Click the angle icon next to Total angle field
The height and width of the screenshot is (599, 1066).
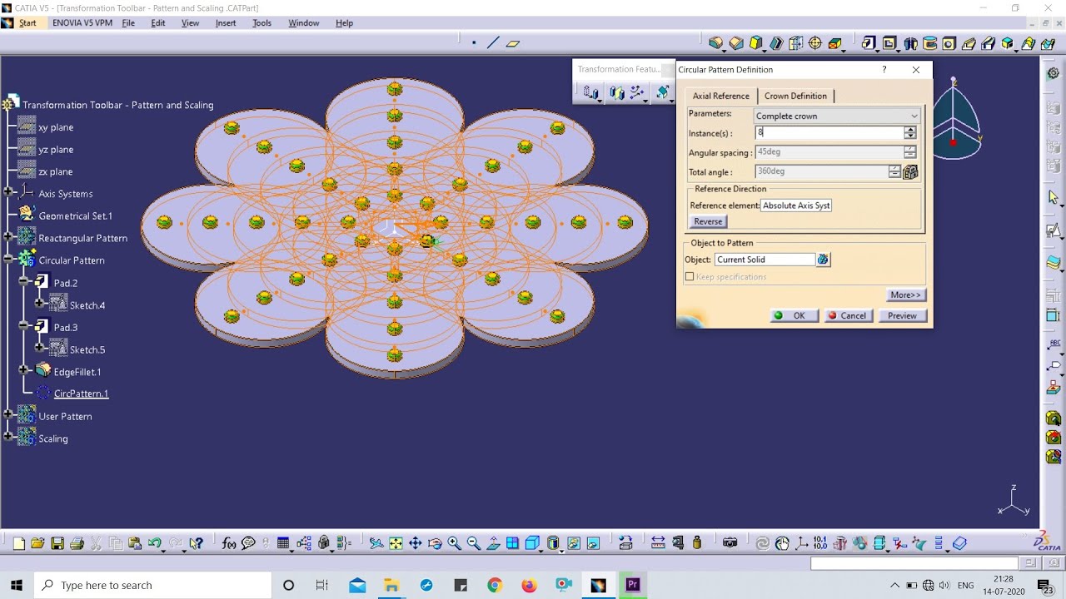[910, 171]
